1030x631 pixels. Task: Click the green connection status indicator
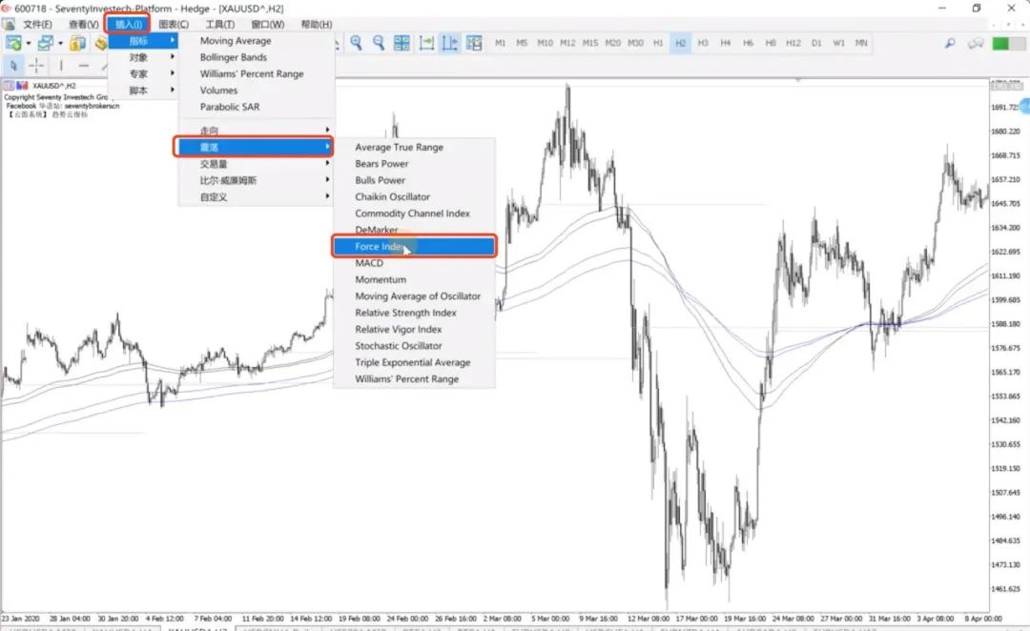click(x=1001, y=43)
